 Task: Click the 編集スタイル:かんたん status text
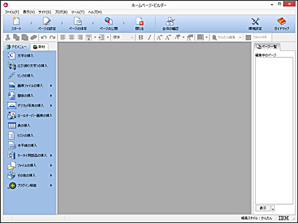pyautogui.click(x=256, y=218)
